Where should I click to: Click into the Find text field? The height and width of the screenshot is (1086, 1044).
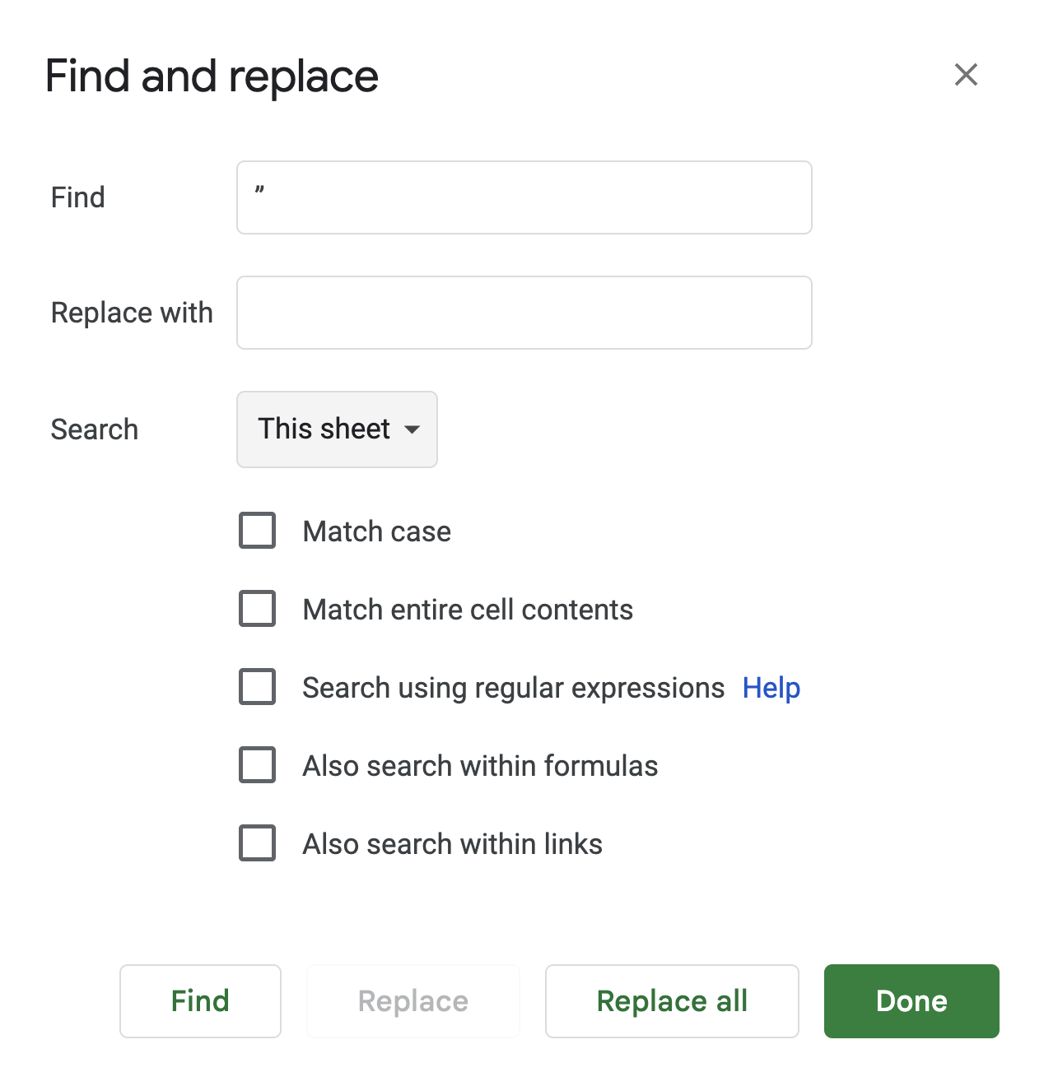point(524,197)
